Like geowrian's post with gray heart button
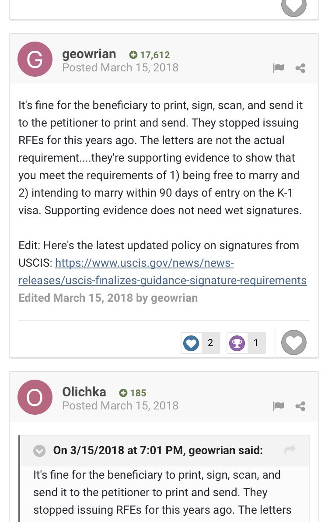The width and height of the screenshot is (328, 522). click(x=294, y=342)
